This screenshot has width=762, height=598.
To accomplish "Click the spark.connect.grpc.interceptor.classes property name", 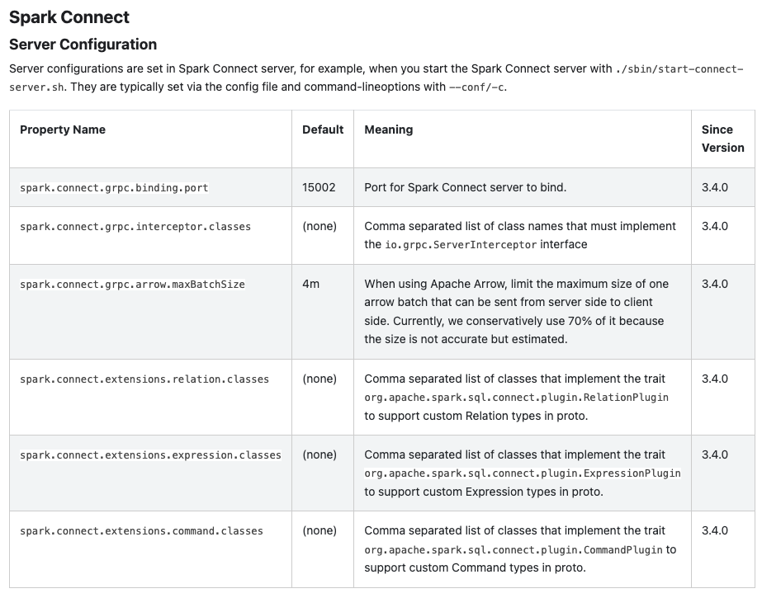I will point(135,226).
